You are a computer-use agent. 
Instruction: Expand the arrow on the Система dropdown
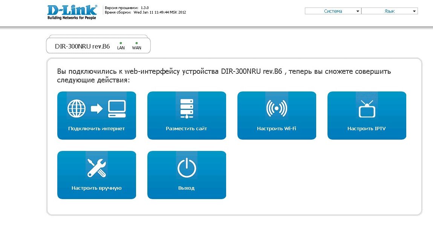[358, 12]
